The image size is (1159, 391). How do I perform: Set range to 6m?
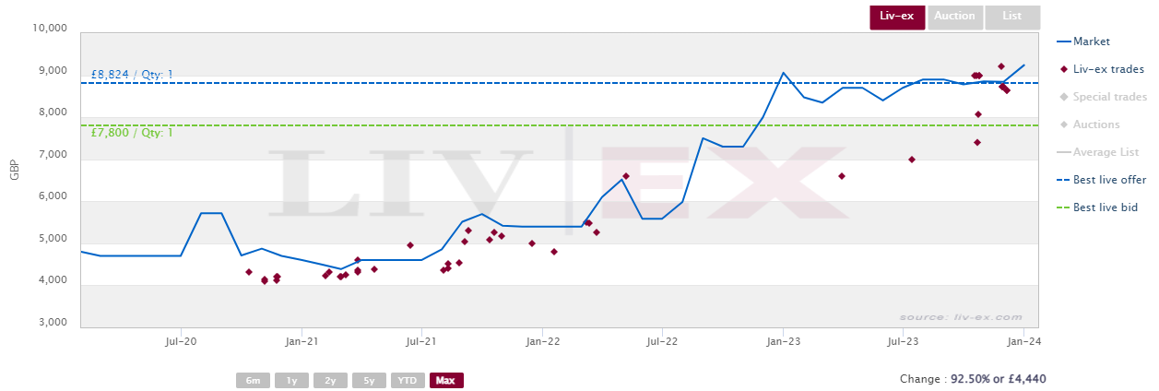click(254, 380)
